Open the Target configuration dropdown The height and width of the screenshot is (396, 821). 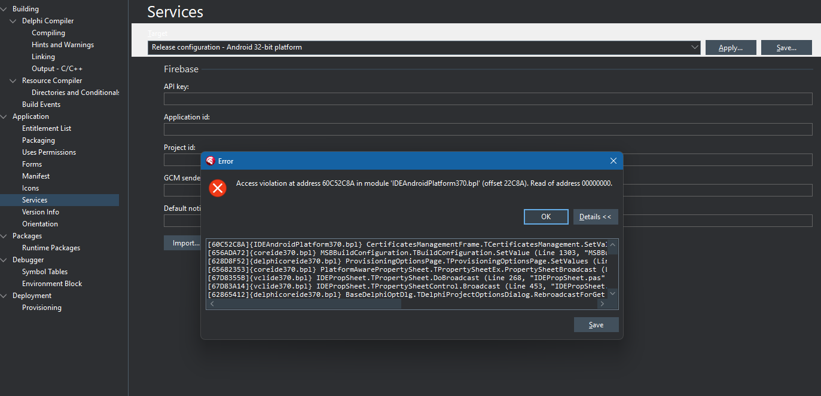694,47
